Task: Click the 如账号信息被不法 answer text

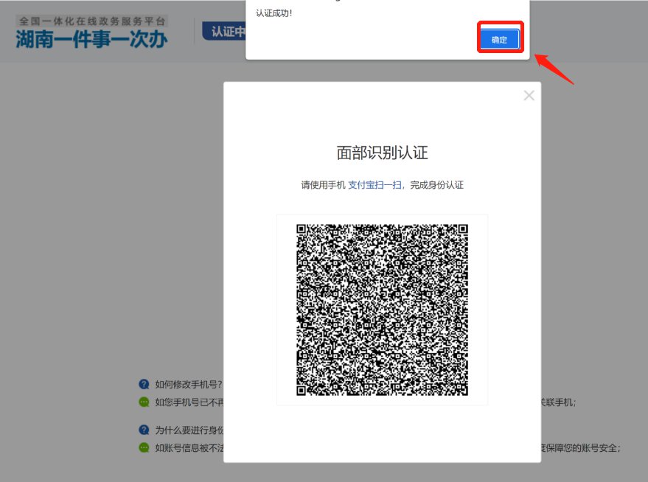Action: pos(188,447)
